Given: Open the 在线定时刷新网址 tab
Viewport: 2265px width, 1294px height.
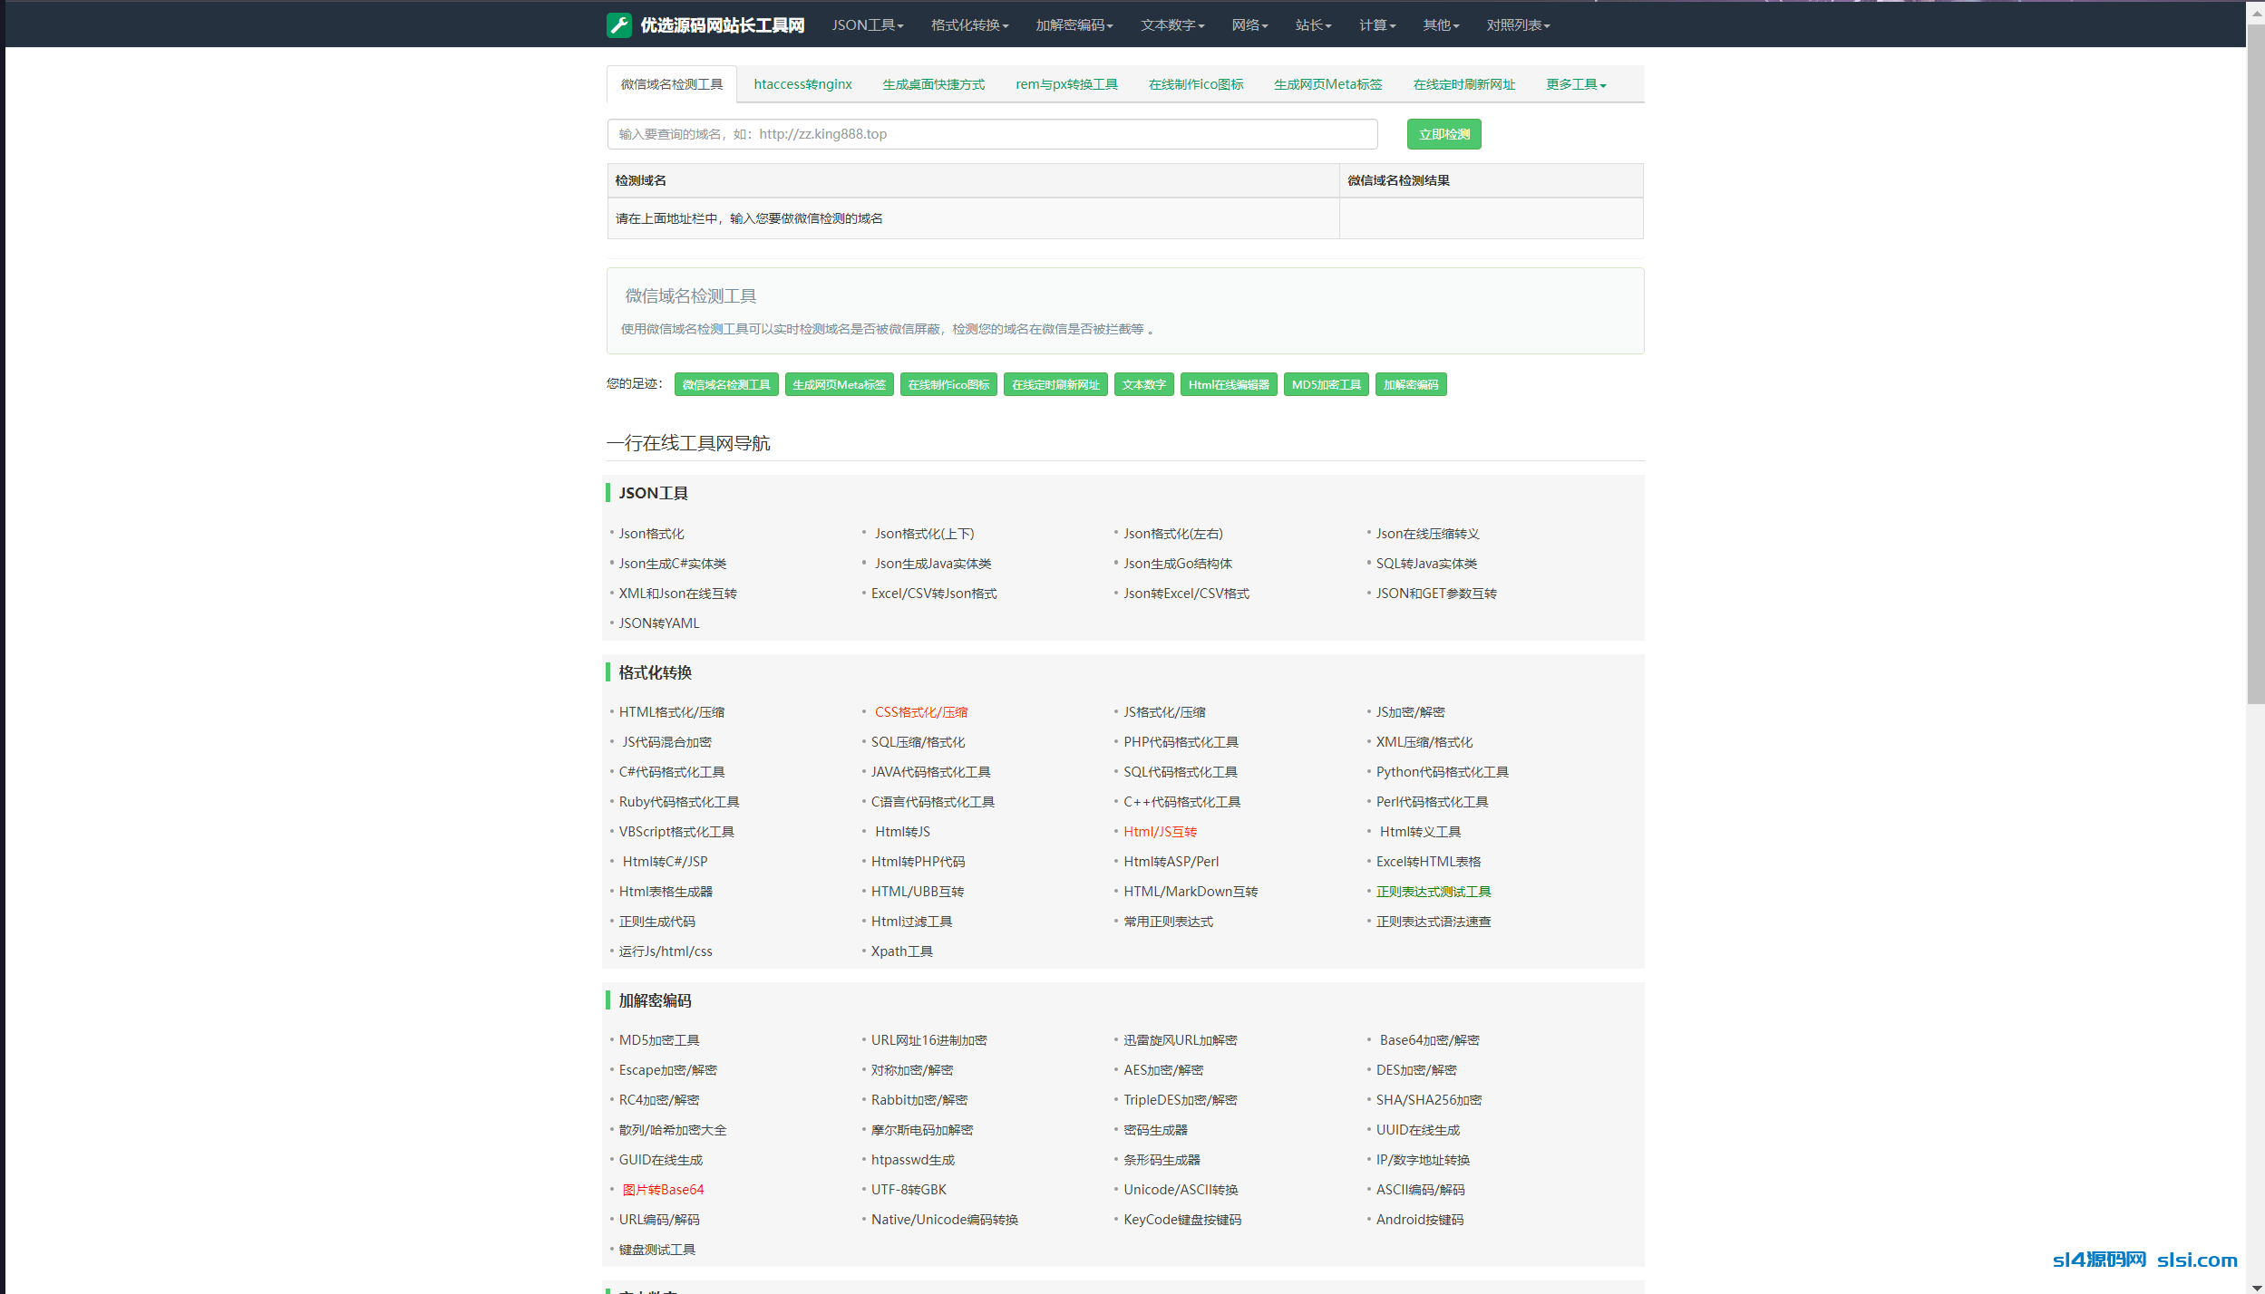Looking at the screenshot, I should [1464, 84].
